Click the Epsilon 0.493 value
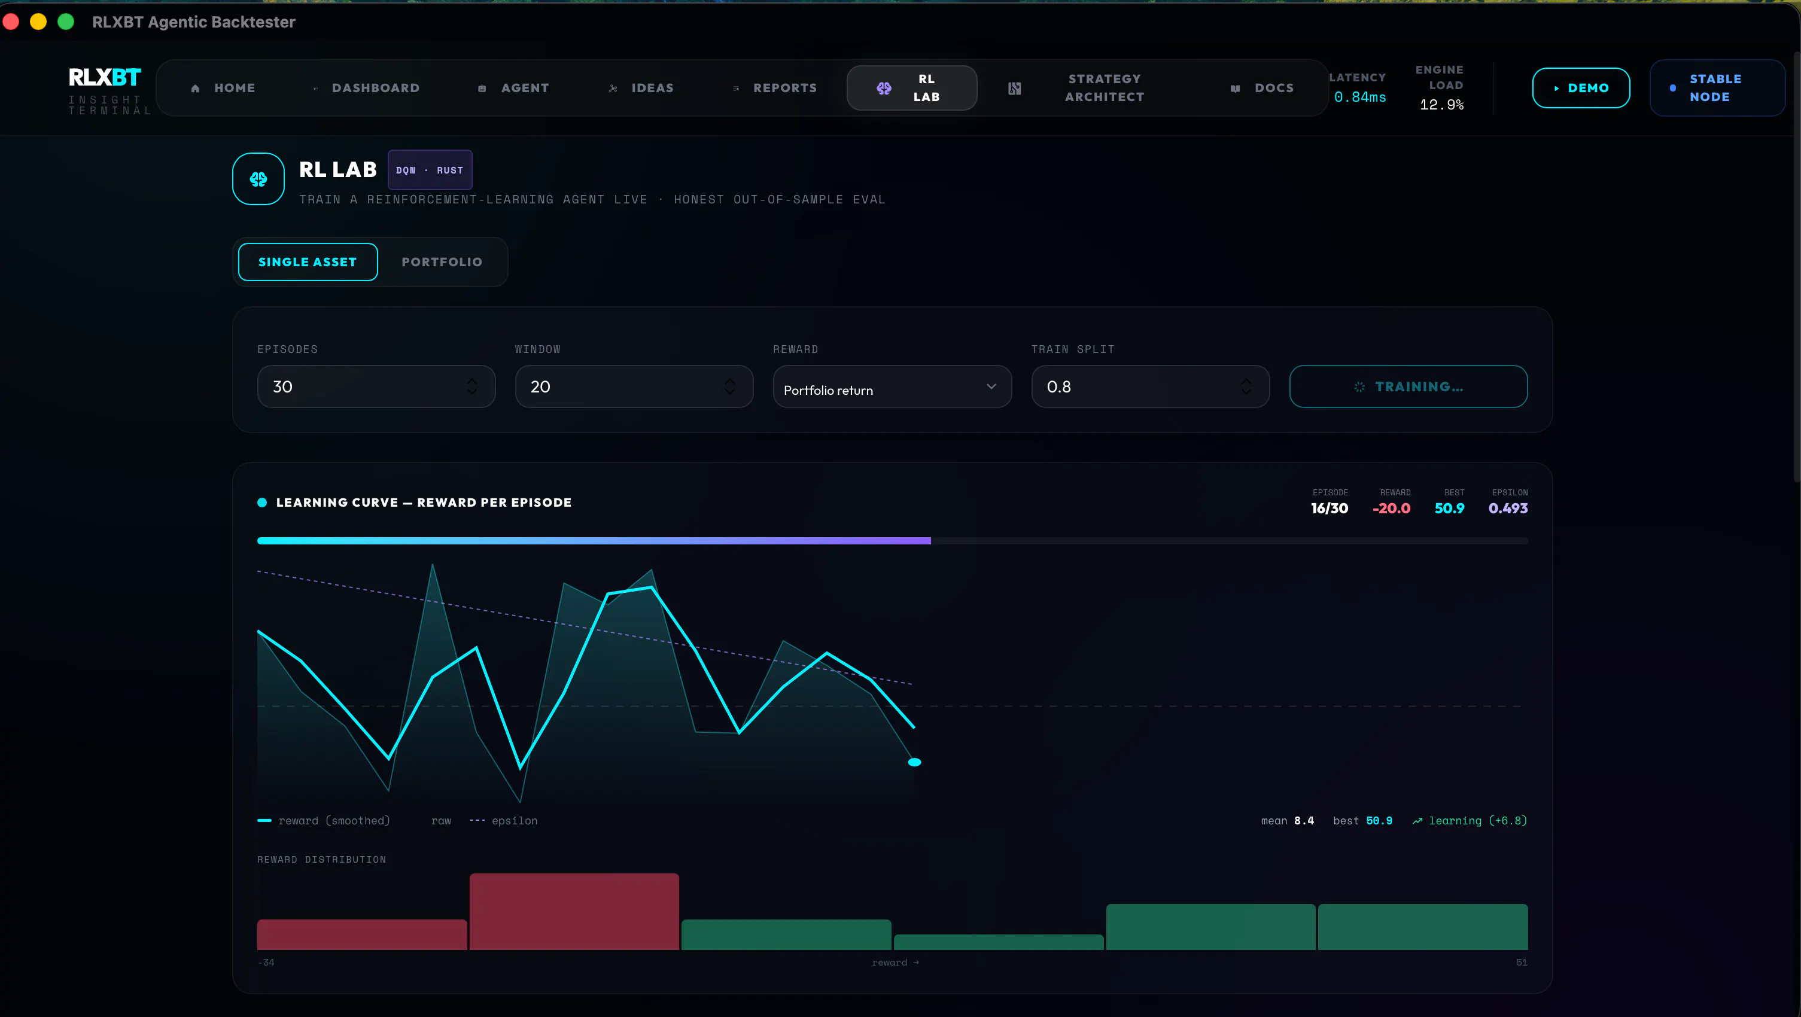The height and width of the screenshot is (1017, 1801). pos(1508,508)
